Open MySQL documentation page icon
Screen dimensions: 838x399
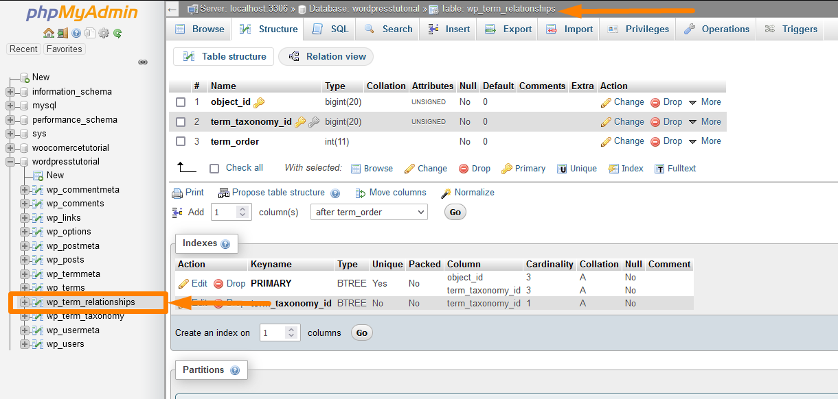click(90, 33)
